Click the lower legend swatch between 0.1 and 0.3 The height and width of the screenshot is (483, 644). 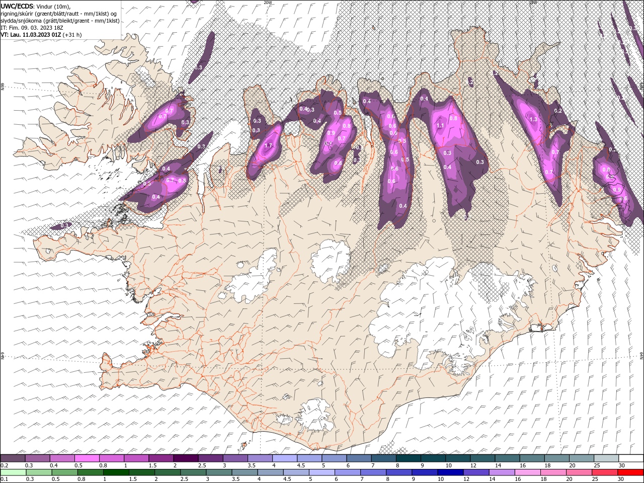point(13,472)
